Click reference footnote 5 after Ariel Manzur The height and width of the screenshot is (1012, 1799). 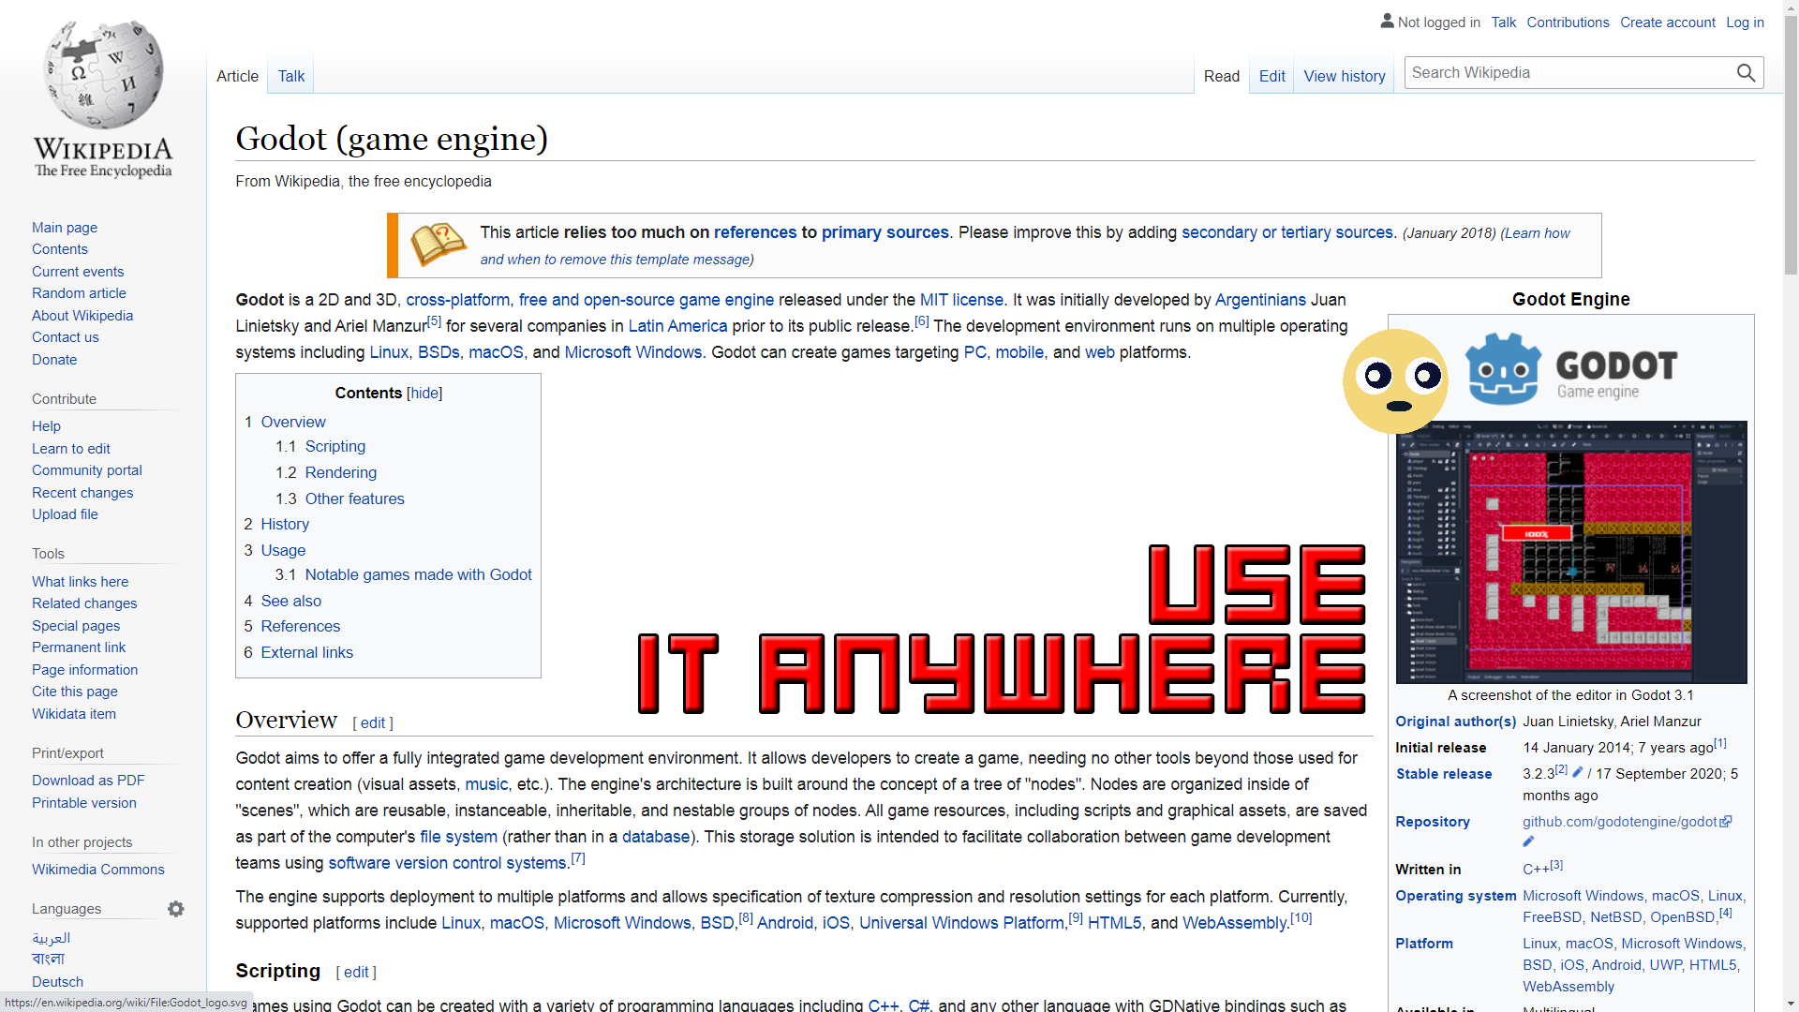pos(434,320)
